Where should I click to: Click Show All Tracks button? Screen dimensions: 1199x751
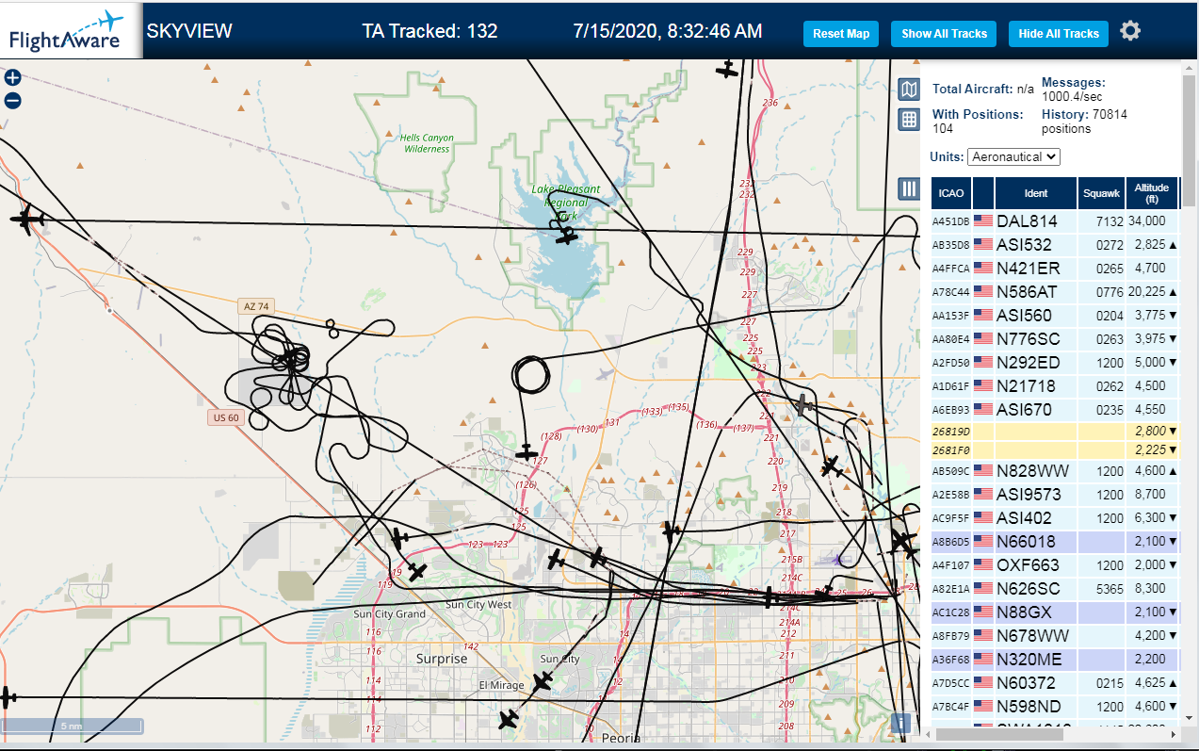pos(944,33)
